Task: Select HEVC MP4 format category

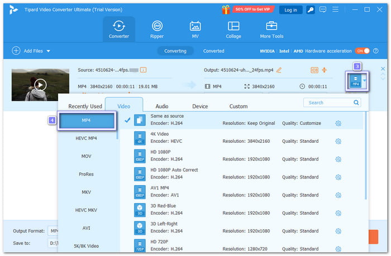Action: [86, 138]
